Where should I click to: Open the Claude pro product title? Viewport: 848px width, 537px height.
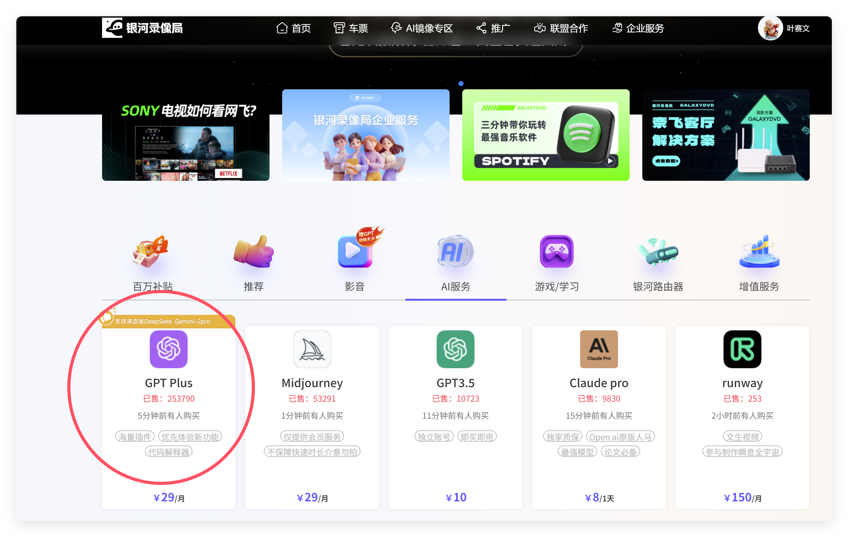pos(599,383)
